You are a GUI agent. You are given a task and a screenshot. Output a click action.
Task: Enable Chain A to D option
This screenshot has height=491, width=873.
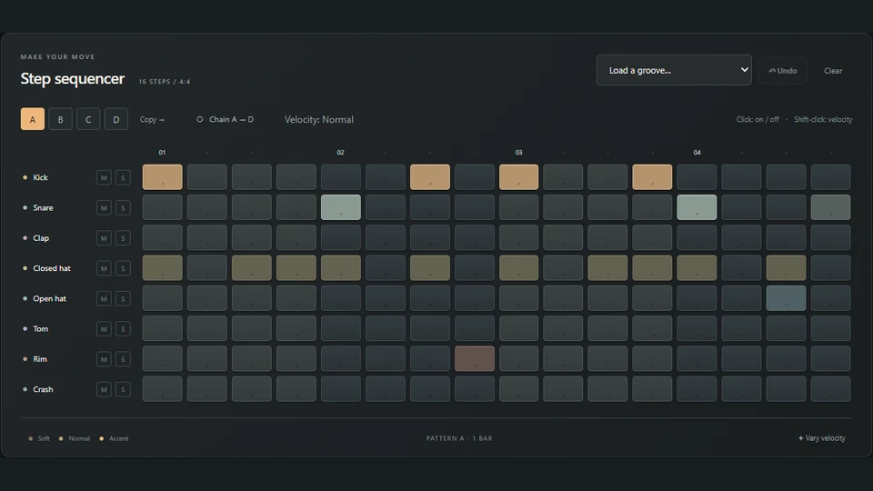click(226, 120)
